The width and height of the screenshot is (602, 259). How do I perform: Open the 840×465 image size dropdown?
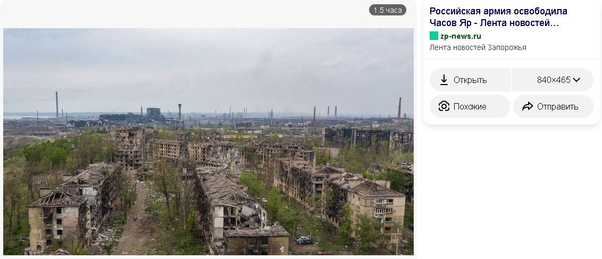553,80
